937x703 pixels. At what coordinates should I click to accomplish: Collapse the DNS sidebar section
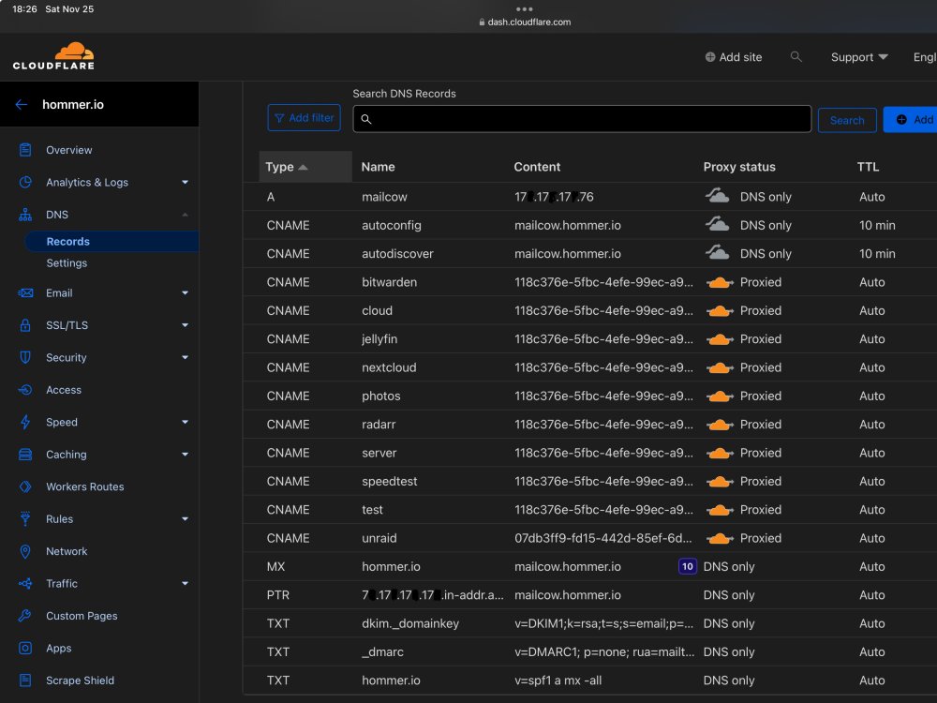point(186,215)
